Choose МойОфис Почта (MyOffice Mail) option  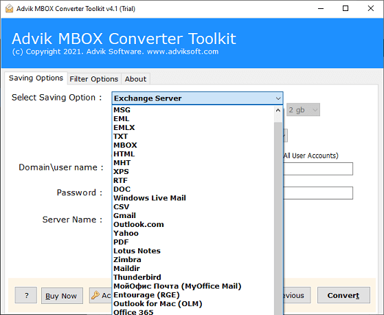194,286
